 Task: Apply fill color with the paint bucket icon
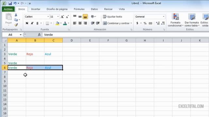point(57,23)
